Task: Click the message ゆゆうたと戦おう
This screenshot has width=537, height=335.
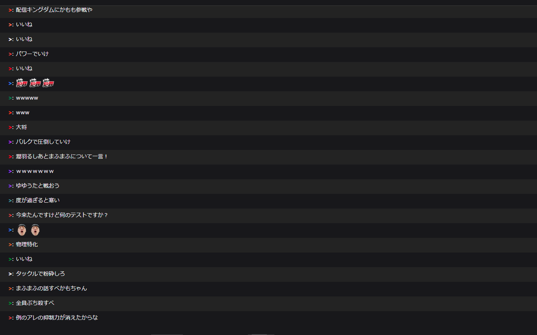Action: pos(38,186)
